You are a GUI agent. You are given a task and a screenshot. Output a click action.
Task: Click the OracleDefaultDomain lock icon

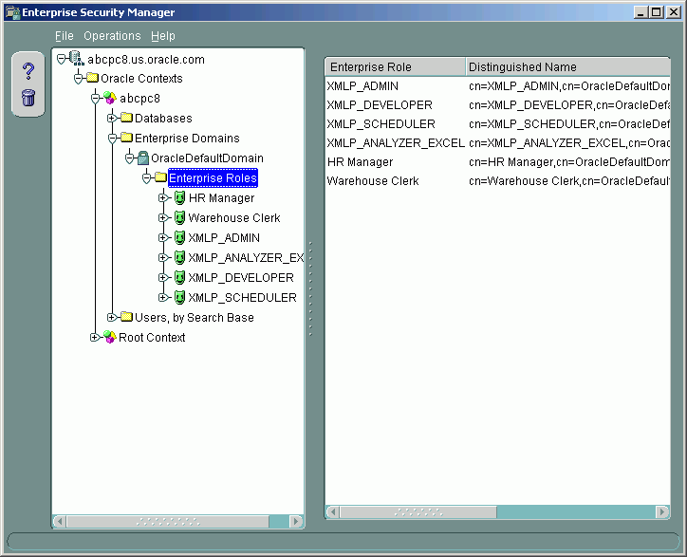[x=143, y=158]
